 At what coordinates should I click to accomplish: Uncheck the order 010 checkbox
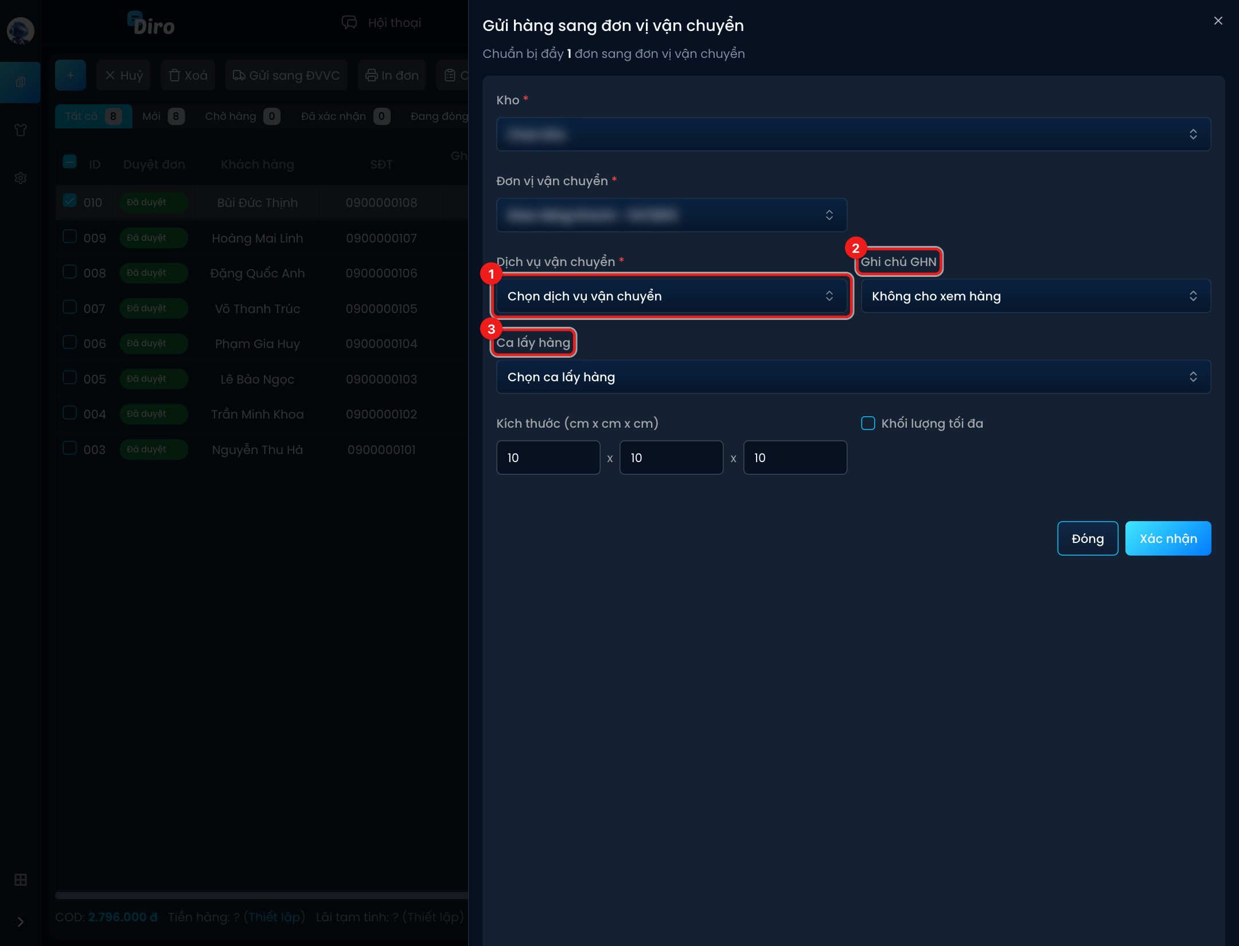tap(69, 201)
